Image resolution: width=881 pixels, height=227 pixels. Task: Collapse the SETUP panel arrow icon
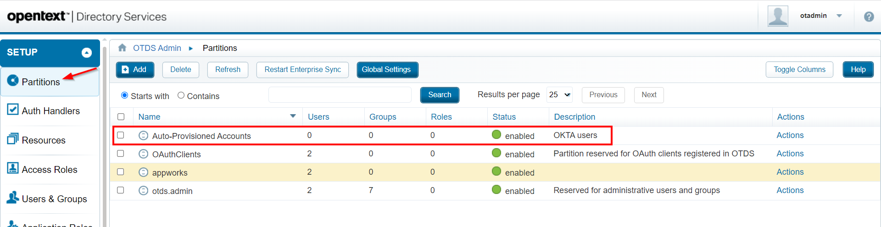87,53
